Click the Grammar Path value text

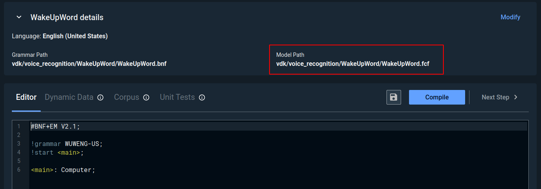click(x=89, y=64)
